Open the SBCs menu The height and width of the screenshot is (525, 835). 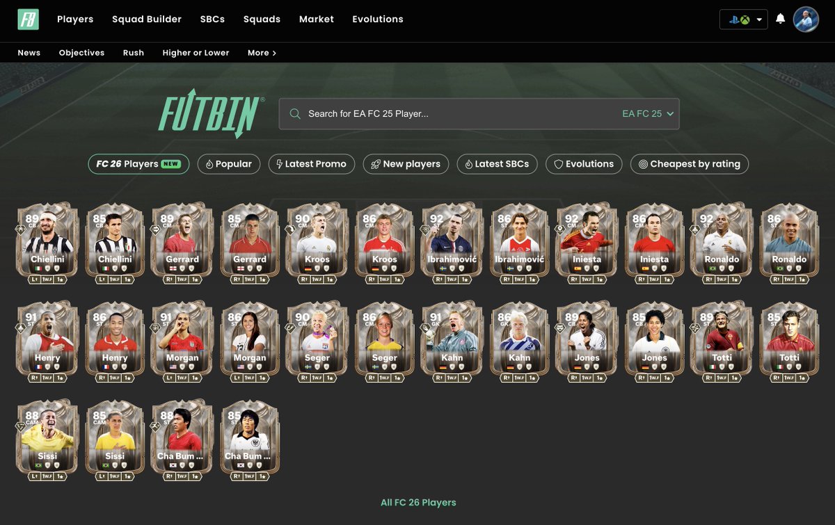pyautogui.click(x=212, y=19)
